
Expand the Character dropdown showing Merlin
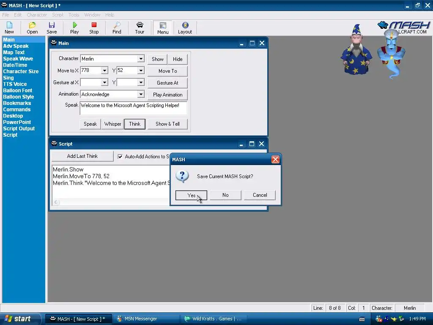point(141,58)
